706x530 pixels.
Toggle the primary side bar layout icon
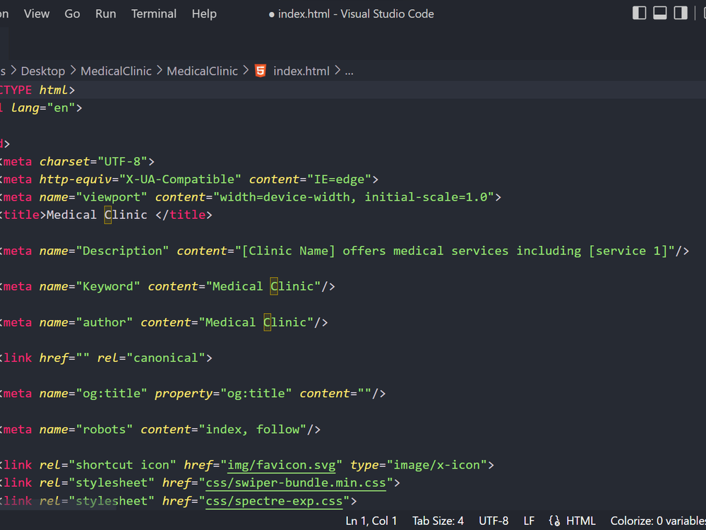pyautogui.click(x=640, y=13)
